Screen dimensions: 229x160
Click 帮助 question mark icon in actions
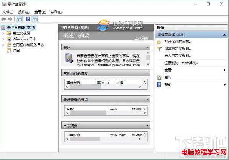point(159,85)
